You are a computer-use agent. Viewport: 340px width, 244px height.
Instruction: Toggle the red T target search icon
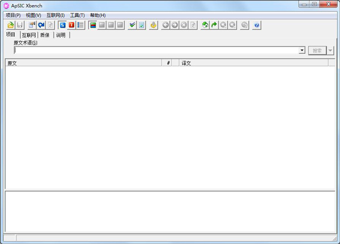click(x=71, y=25)
